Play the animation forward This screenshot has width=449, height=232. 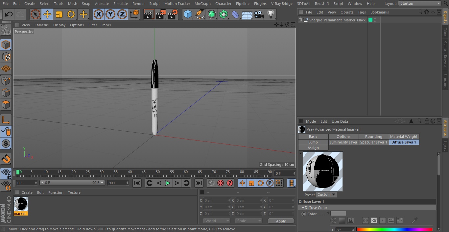168,183
